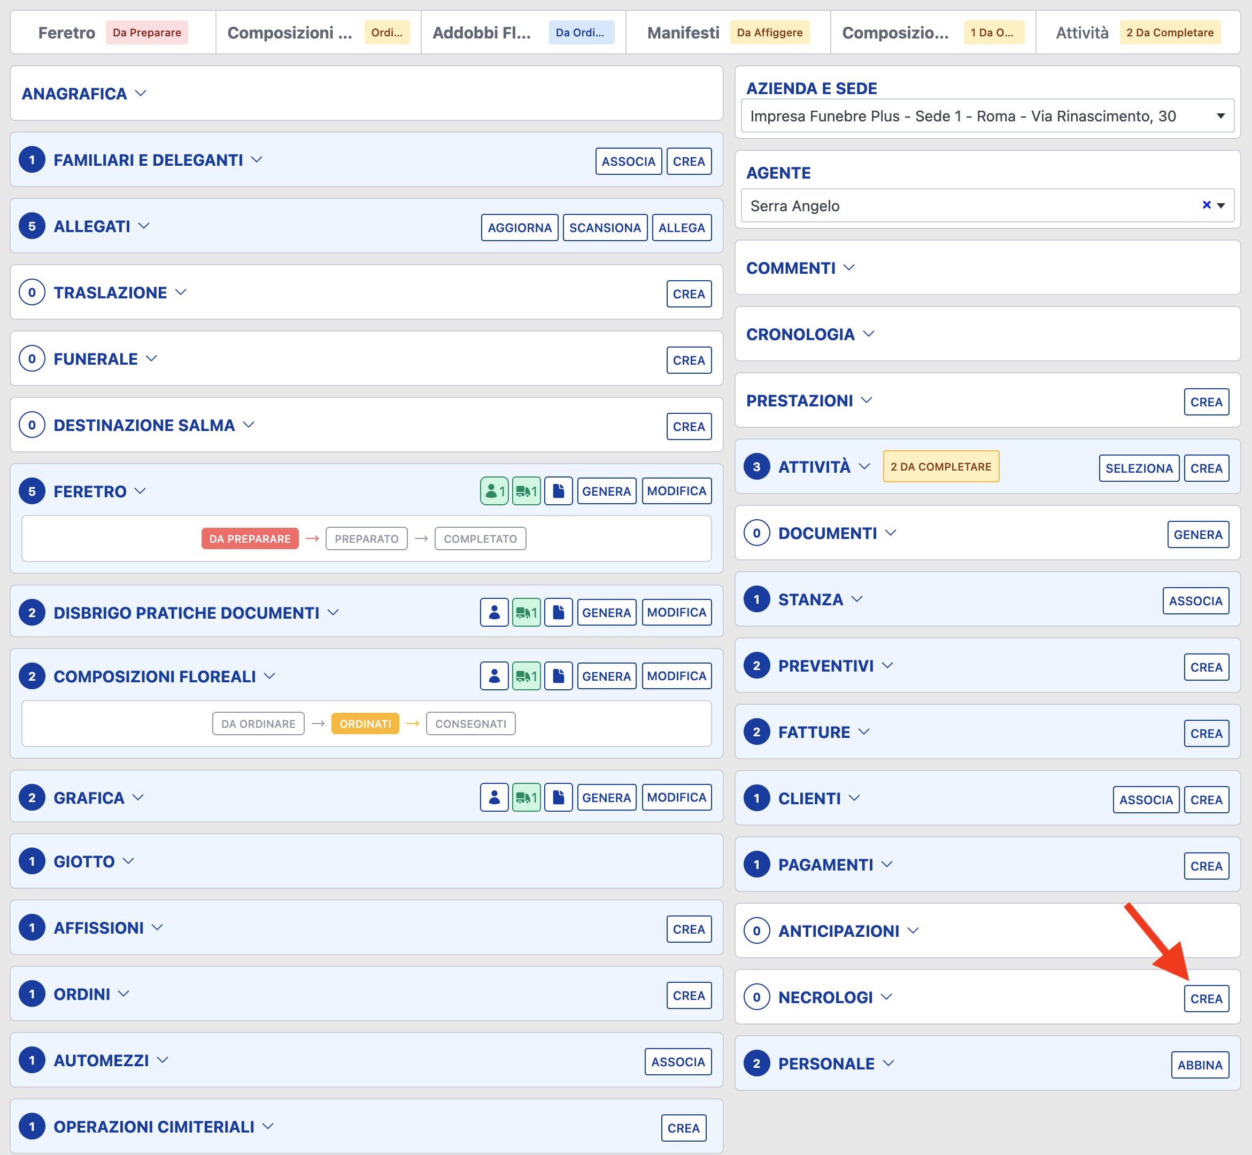Viewport: 1252px width, 1155px height.
Task: Click Scansiona in Allegati section
Action: click(604, 228)
